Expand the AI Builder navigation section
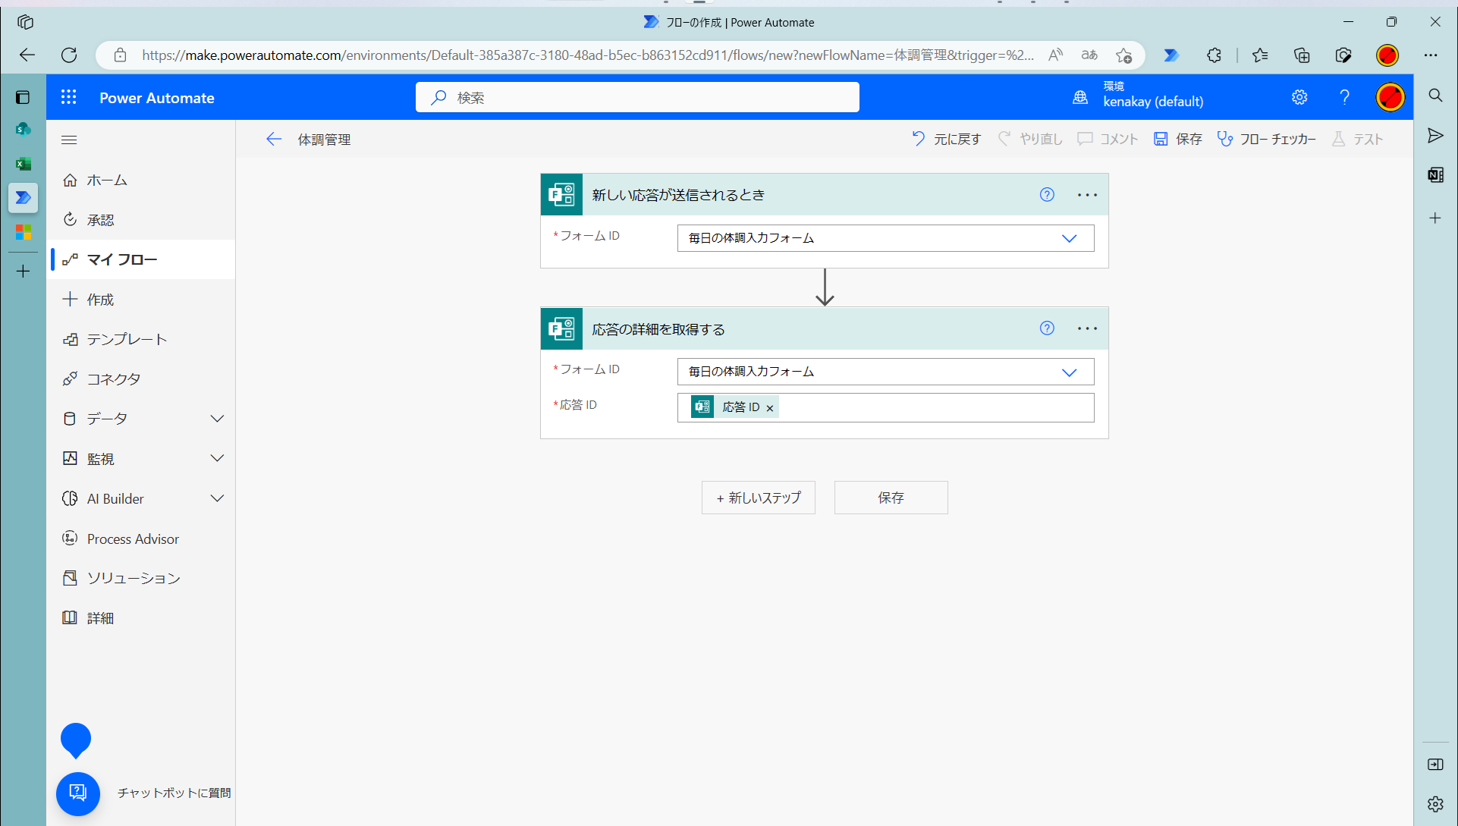 [217, 498]
